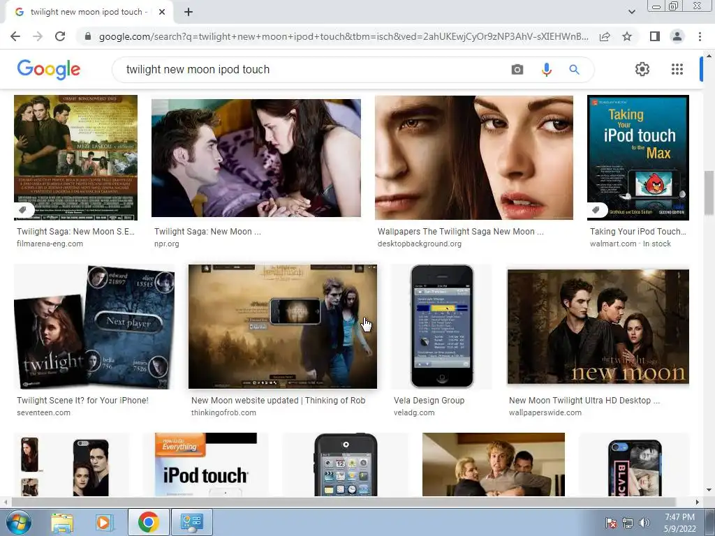Open the group movie still image

click(x=494, y=464)
